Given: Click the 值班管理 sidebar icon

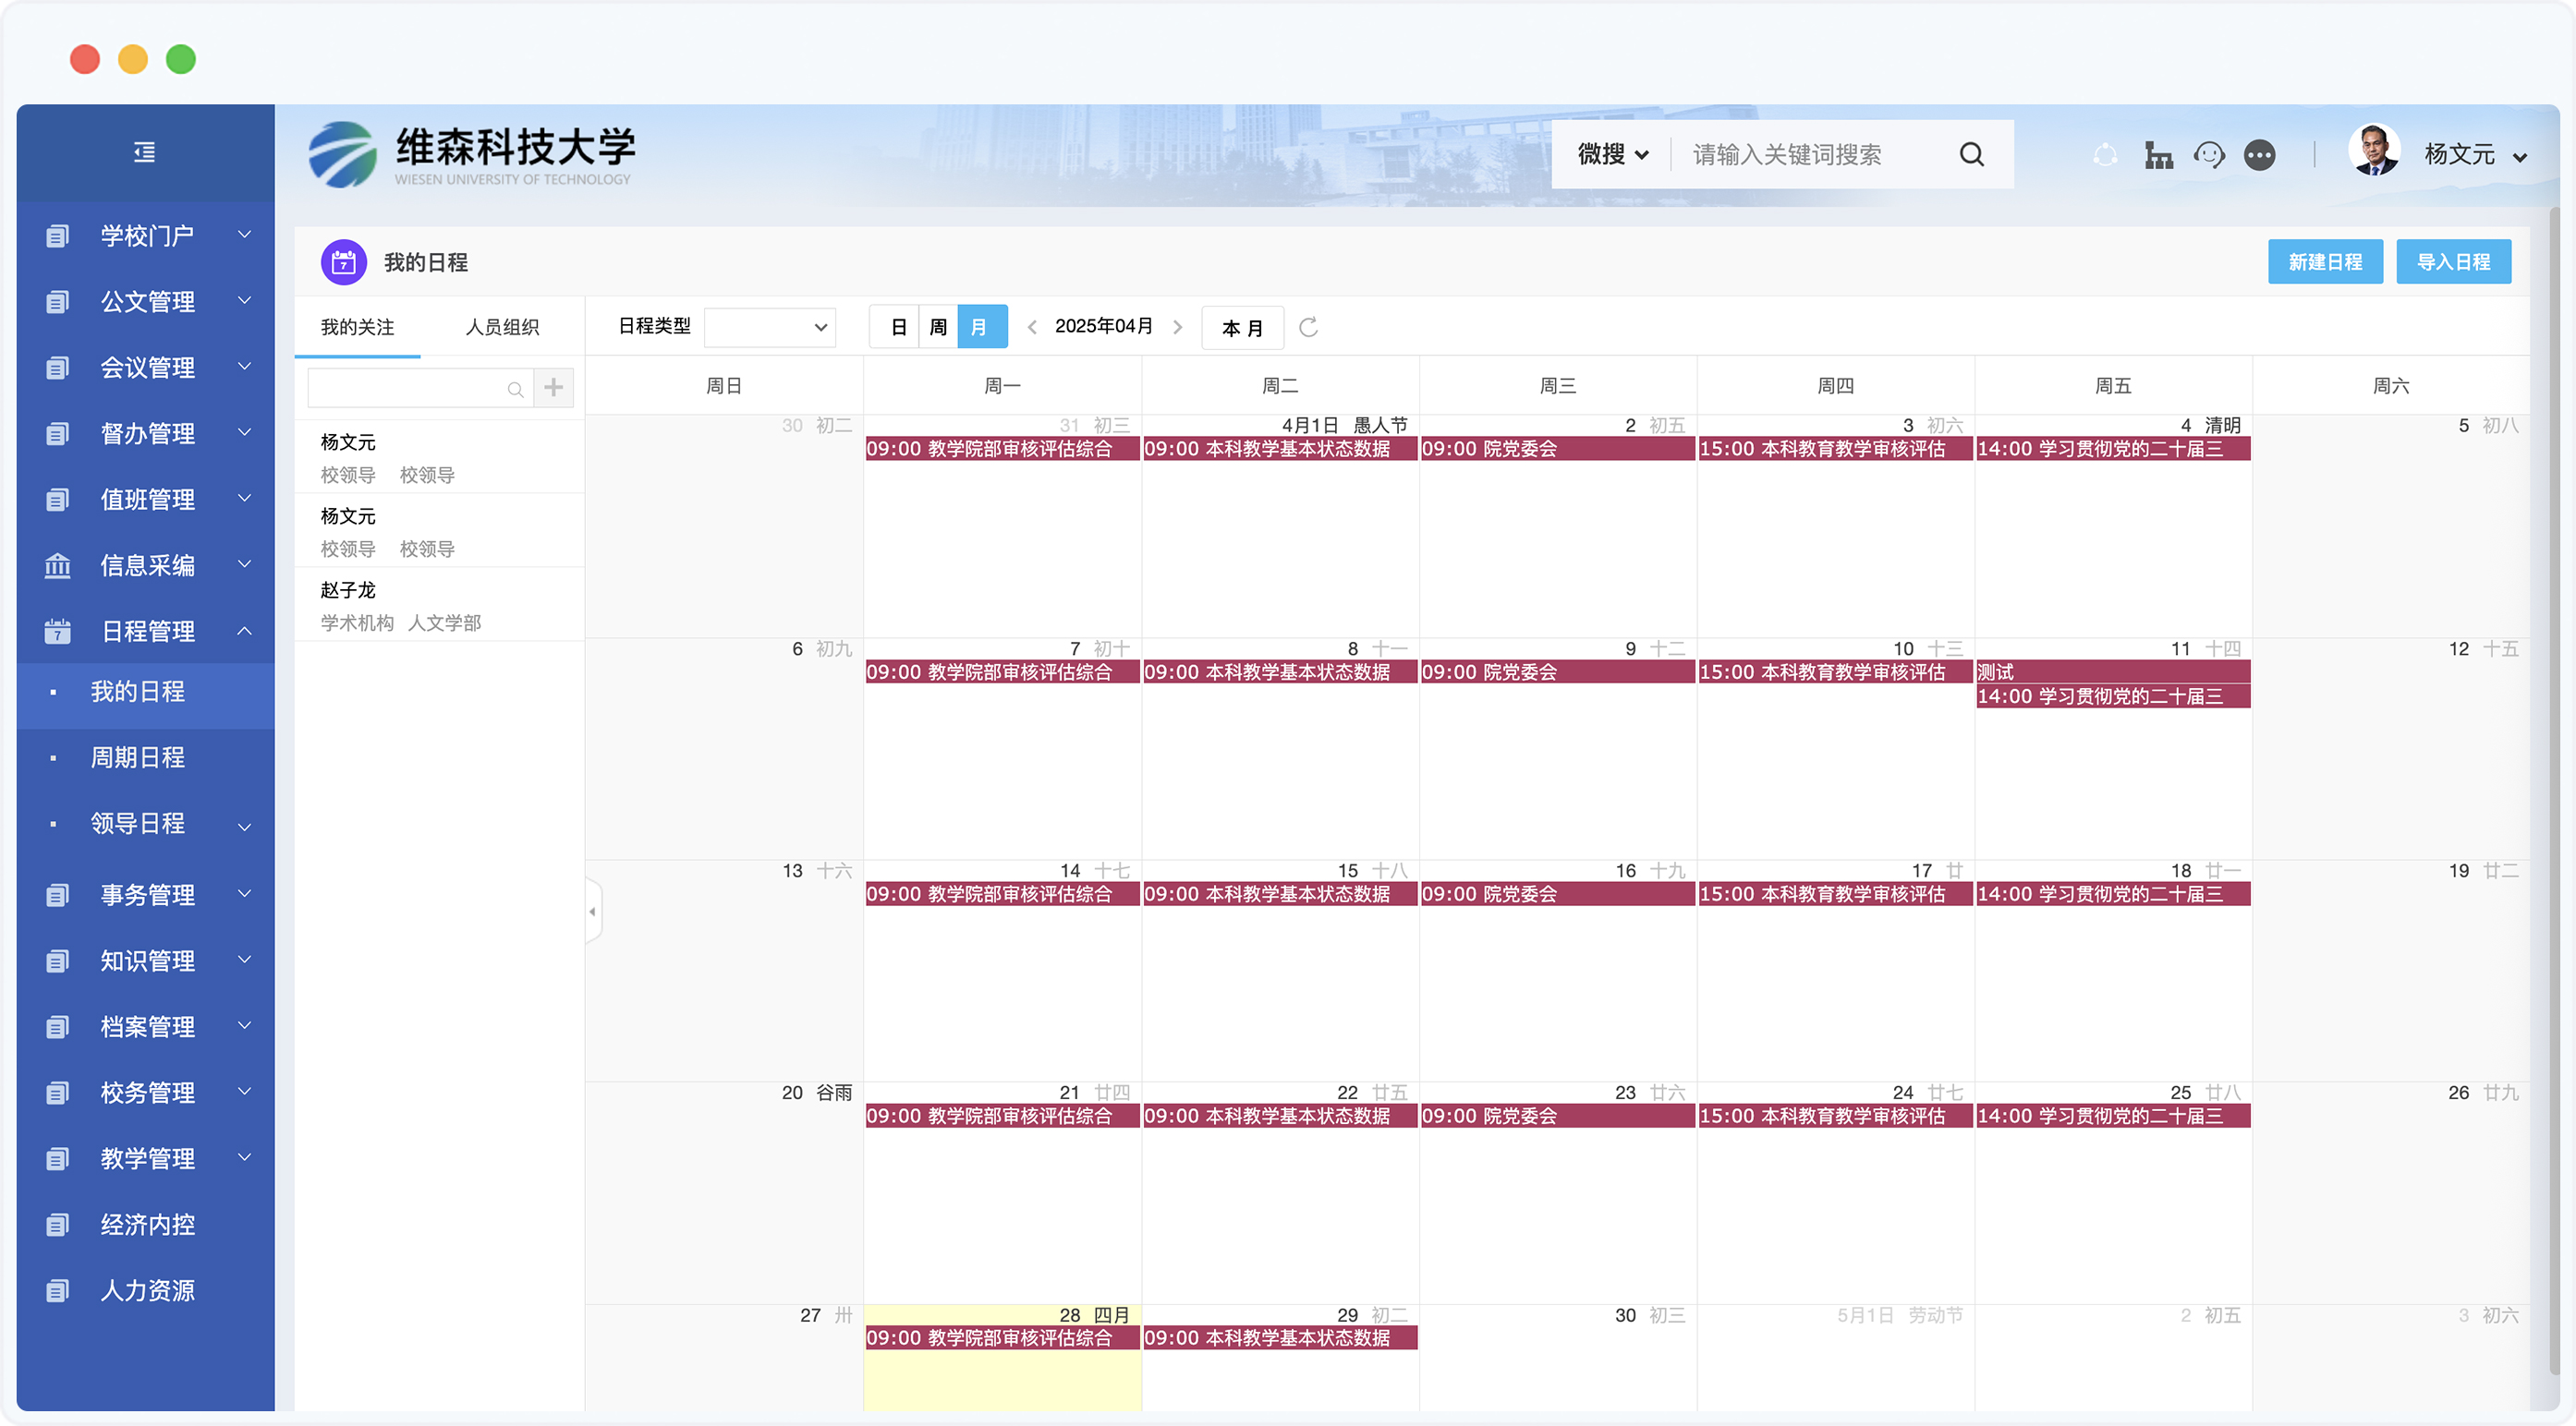Looking at the screenshot, I should coord(57,500).
